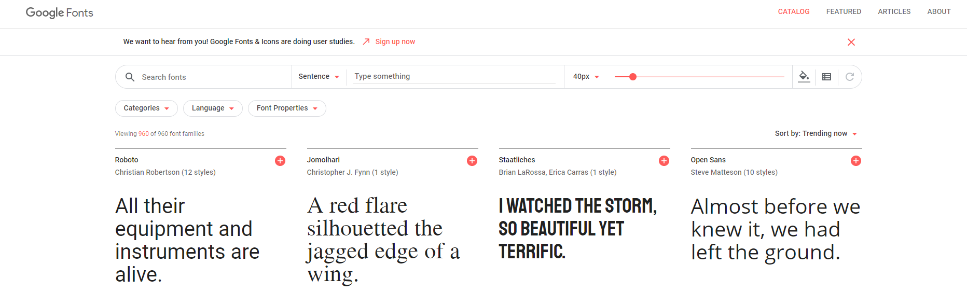Viewport: 967px width, 306px height.
Task: Dismiss the user studies banner
Action: 851,42
